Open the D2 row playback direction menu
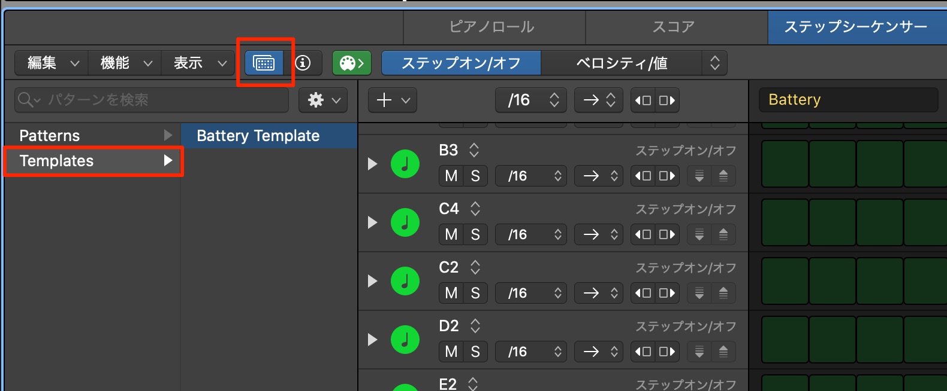 [x=599, y=352]
